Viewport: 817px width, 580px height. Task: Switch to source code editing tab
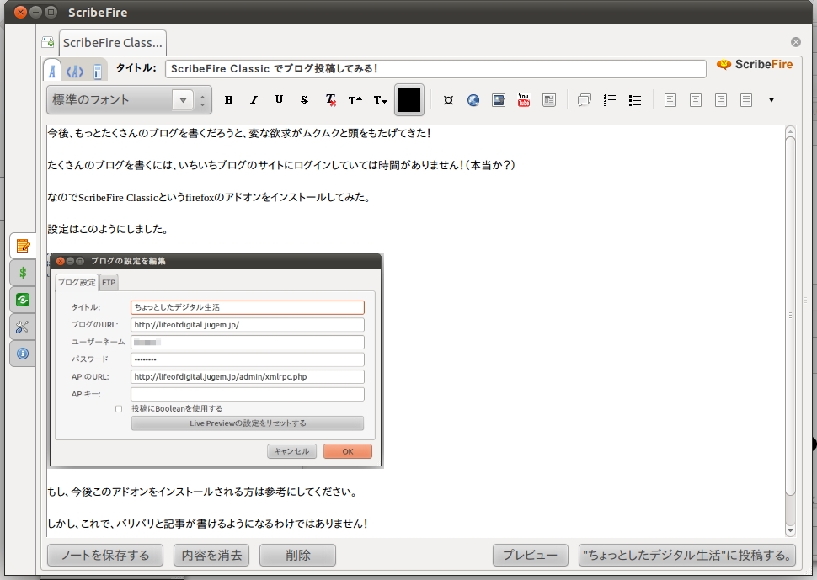(75, 72)
